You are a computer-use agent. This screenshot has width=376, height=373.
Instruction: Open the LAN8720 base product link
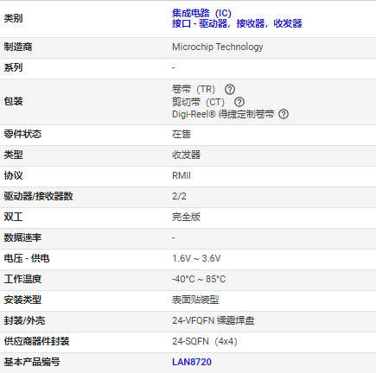(x=192, y=362)
